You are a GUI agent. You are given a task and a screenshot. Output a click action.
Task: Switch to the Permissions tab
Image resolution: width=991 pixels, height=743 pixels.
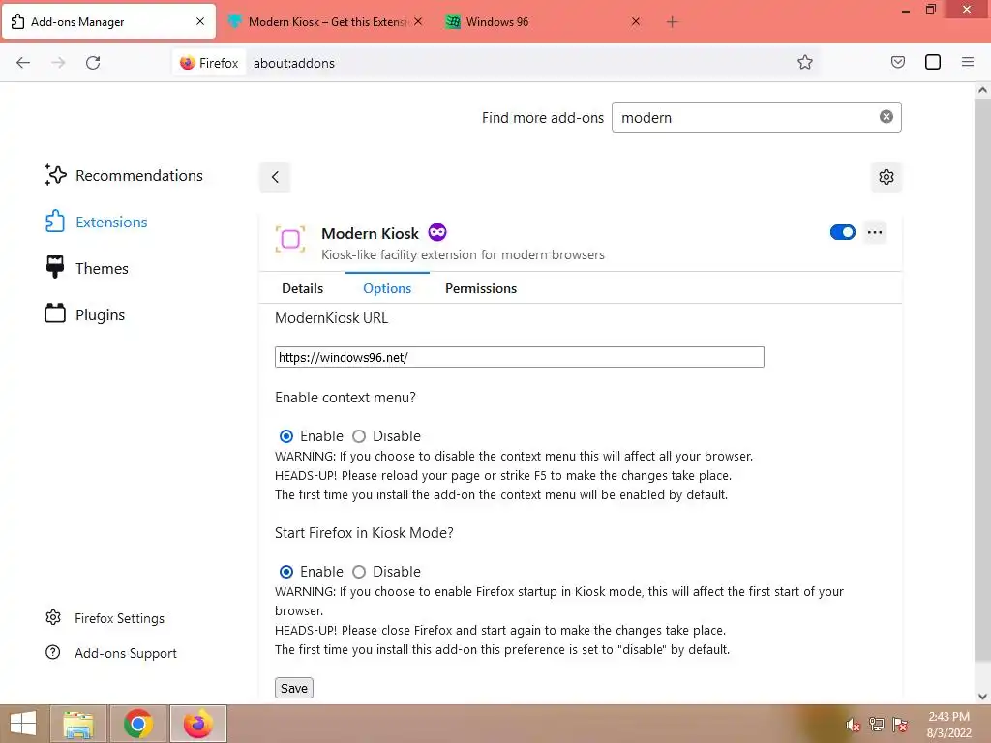pos(481,288)
